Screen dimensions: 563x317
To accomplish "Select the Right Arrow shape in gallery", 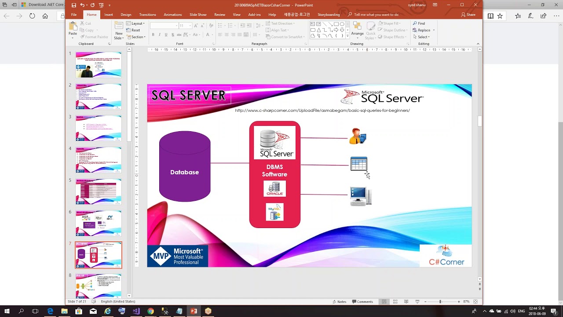I will point(336,29).
